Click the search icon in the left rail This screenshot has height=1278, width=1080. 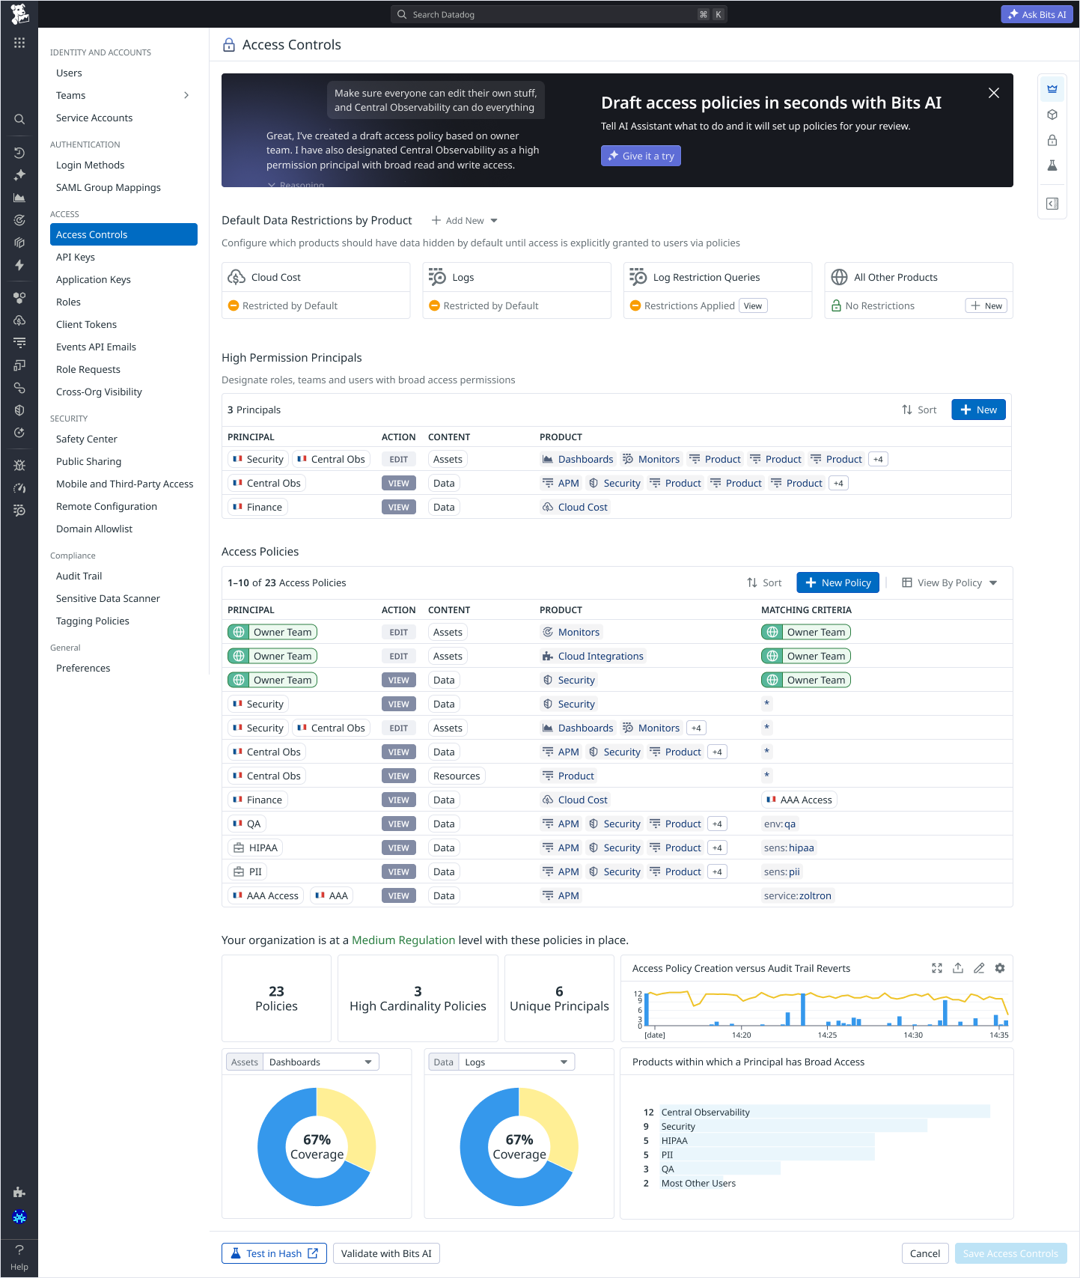coord(19,119)
